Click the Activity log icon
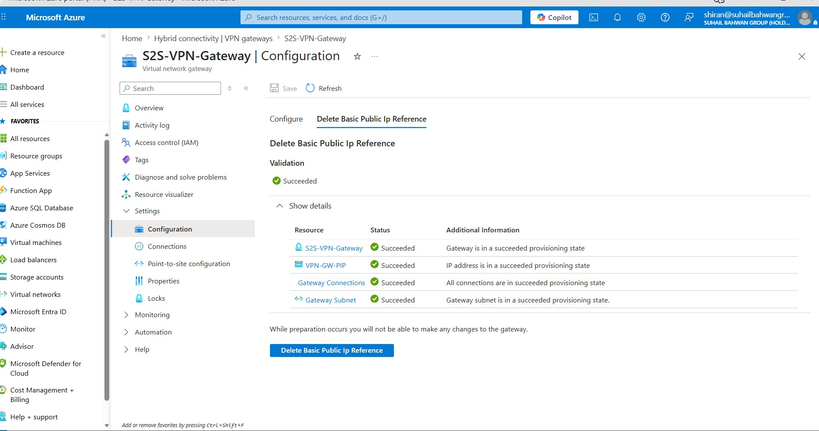 [126, 125]
